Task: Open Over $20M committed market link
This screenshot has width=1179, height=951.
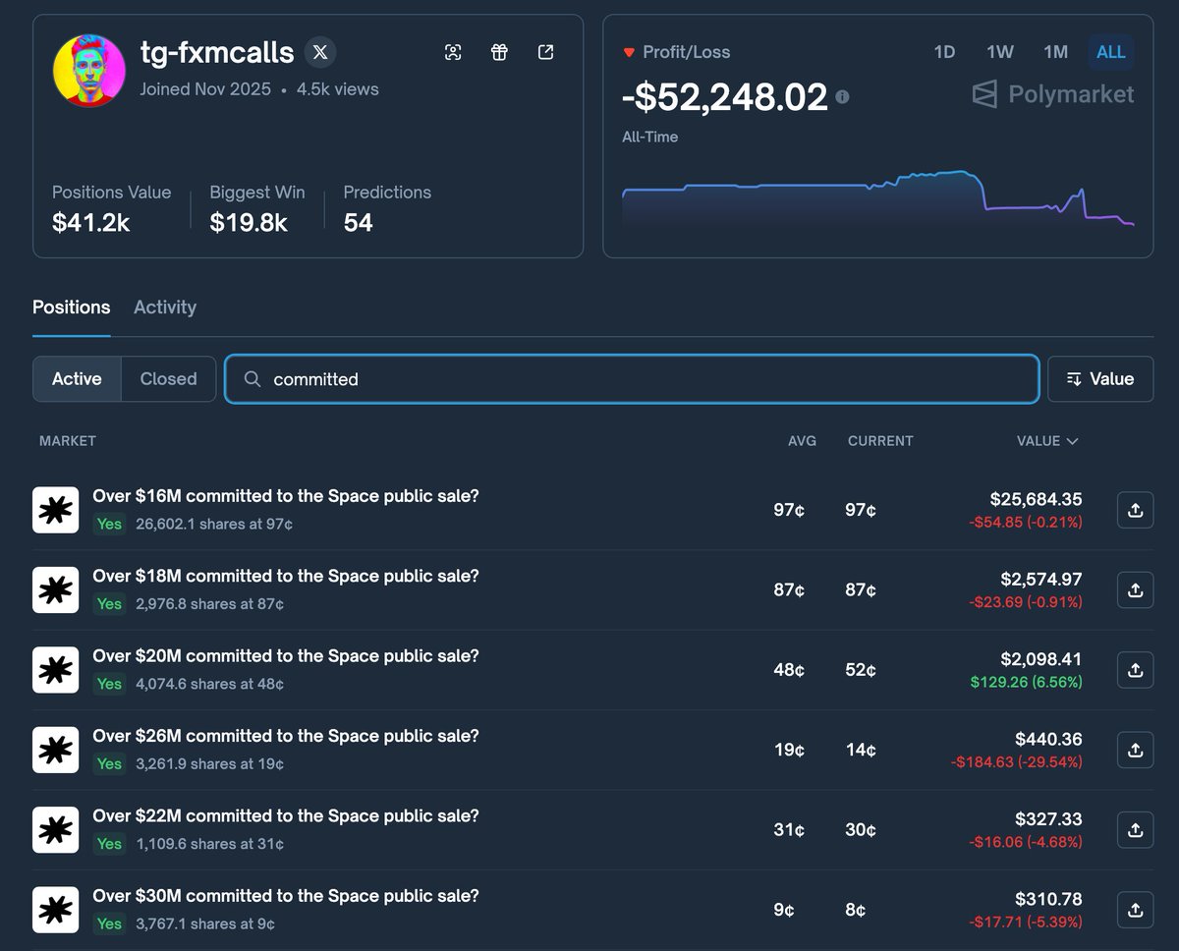Action: (x=286, y=655)
